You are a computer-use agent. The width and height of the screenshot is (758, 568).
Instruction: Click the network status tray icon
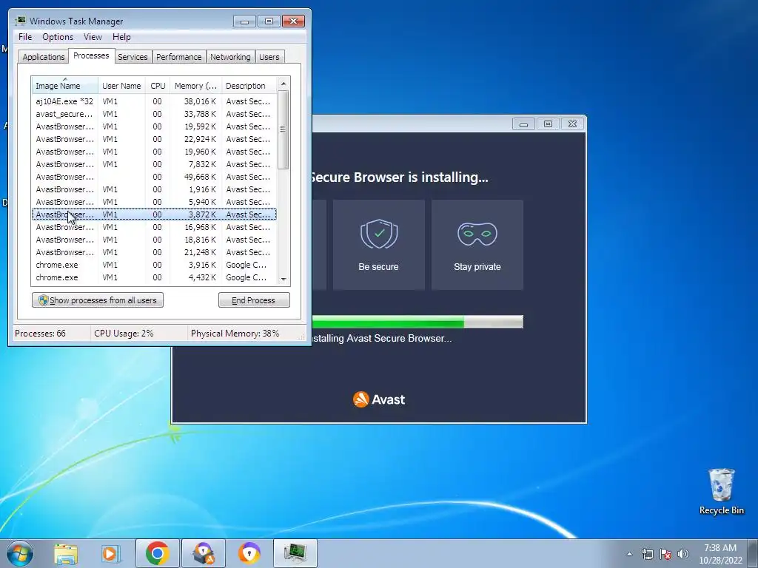647,554
